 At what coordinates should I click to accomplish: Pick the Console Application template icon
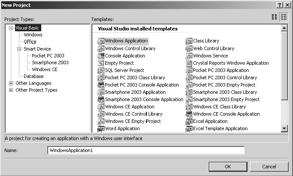101,56
